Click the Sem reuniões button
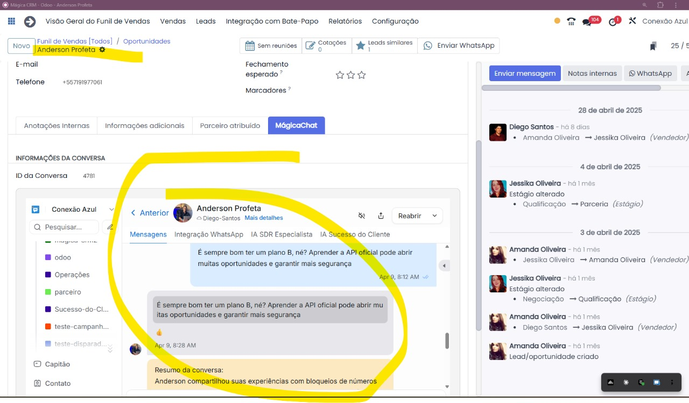This screenshot has height=403, width=689. (271, 46)
